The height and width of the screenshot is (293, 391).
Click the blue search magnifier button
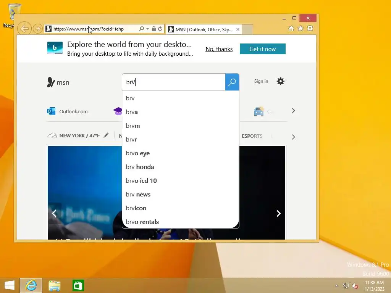(232, 82)
